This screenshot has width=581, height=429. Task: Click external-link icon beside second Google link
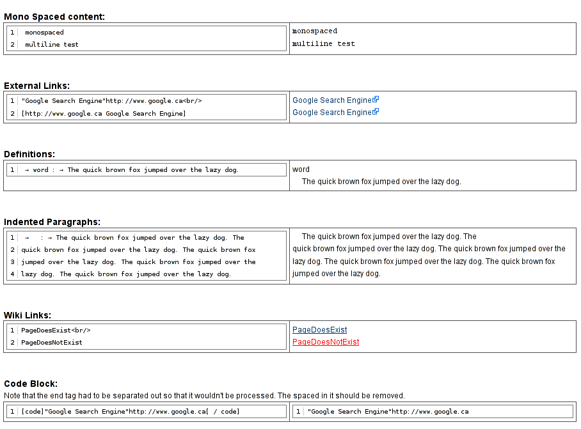tap(376, 112)
